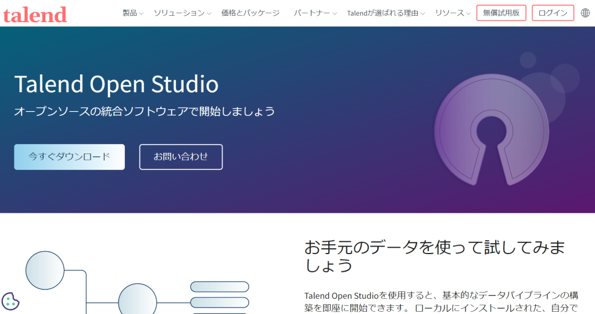Expand the chevron next to 製品
The image size is (595, 314).
pyautogui.click(x=141, y=14)
